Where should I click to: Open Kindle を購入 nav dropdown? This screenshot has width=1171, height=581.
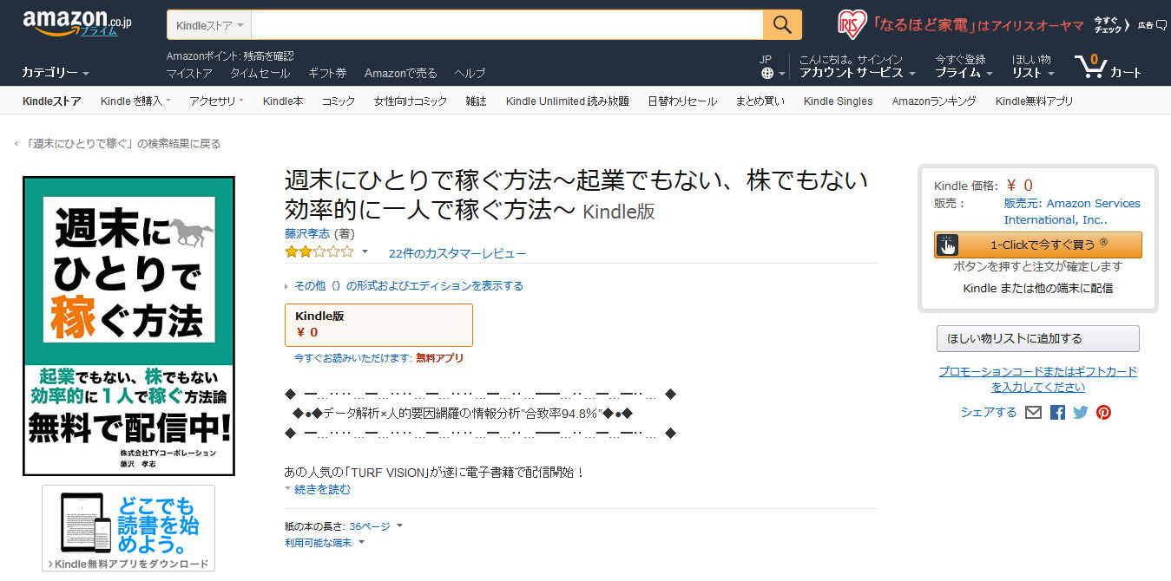(135, 101)
